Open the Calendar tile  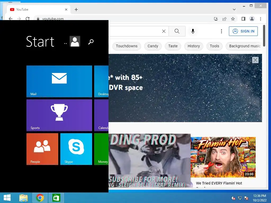[101, 115]
